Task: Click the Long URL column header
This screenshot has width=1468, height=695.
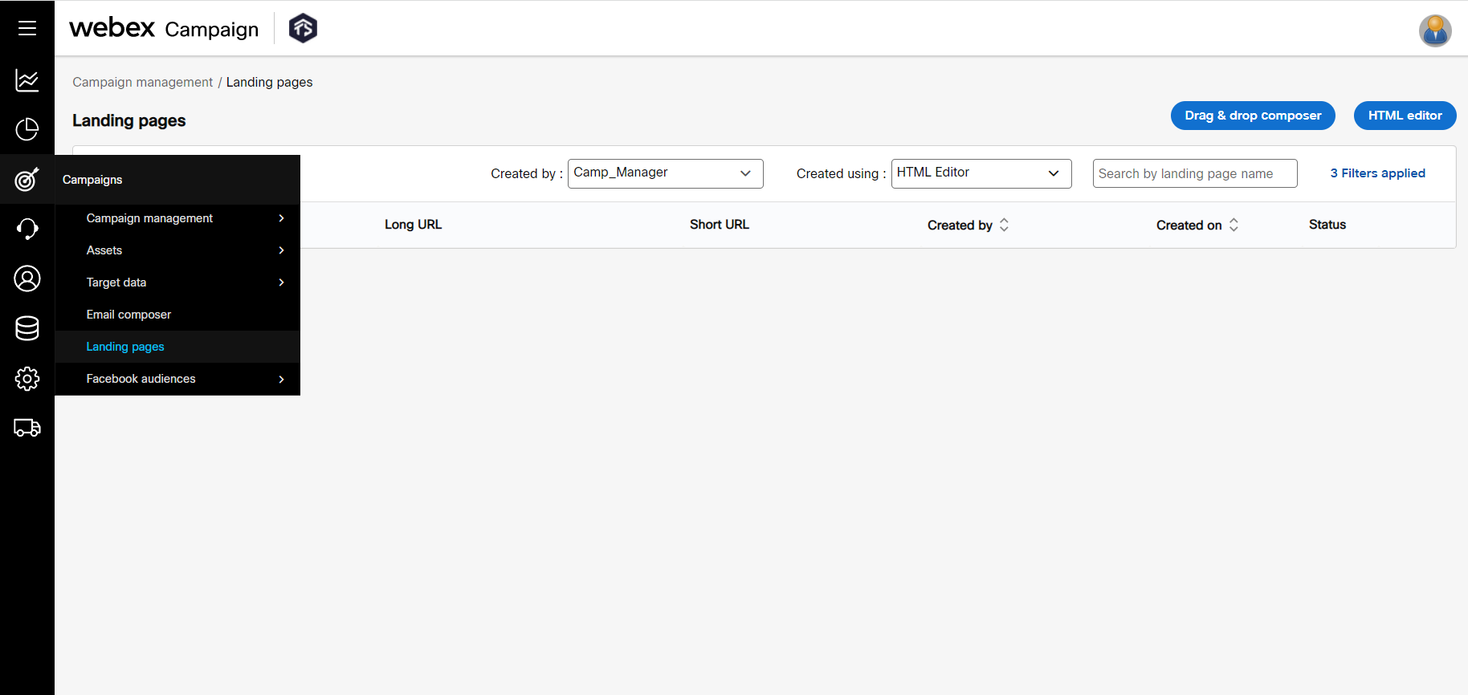Action: [x=413, y=225]
